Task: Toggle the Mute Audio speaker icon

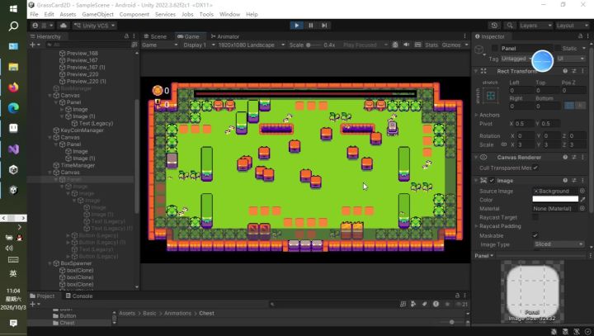Action: point(406,45)
